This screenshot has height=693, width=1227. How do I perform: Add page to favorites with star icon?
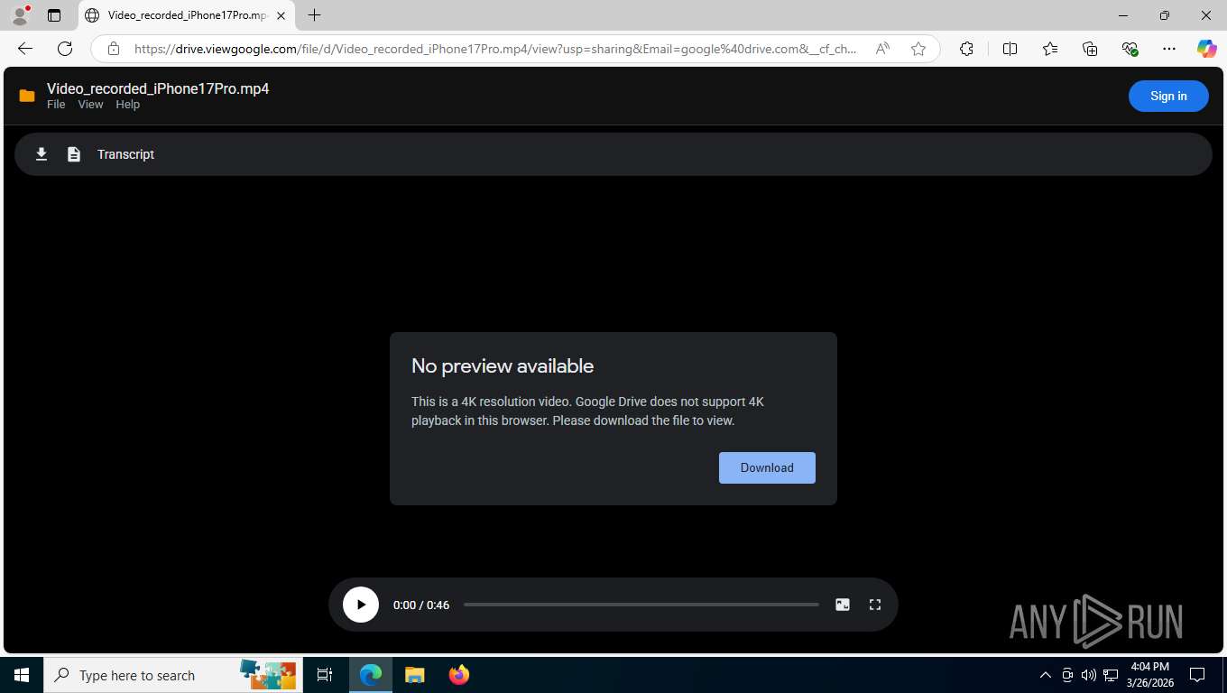pos(918,49)
